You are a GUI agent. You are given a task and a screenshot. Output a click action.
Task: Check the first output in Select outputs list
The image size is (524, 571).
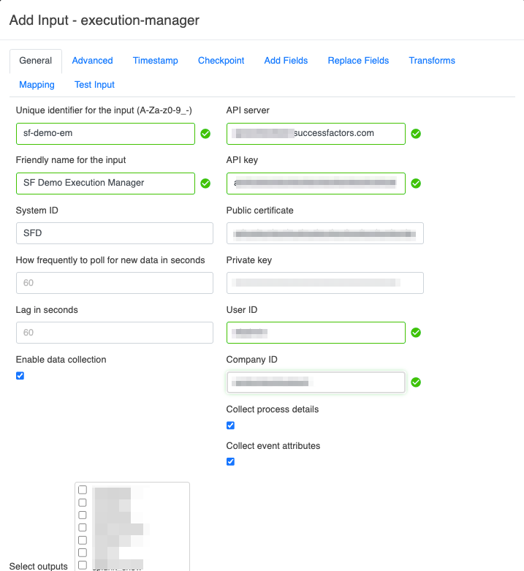click(83, 490)
